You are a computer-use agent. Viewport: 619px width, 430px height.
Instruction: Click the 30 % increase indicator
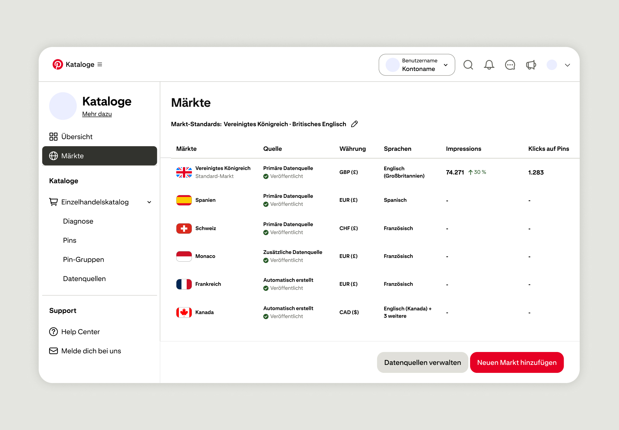[477, 172]
